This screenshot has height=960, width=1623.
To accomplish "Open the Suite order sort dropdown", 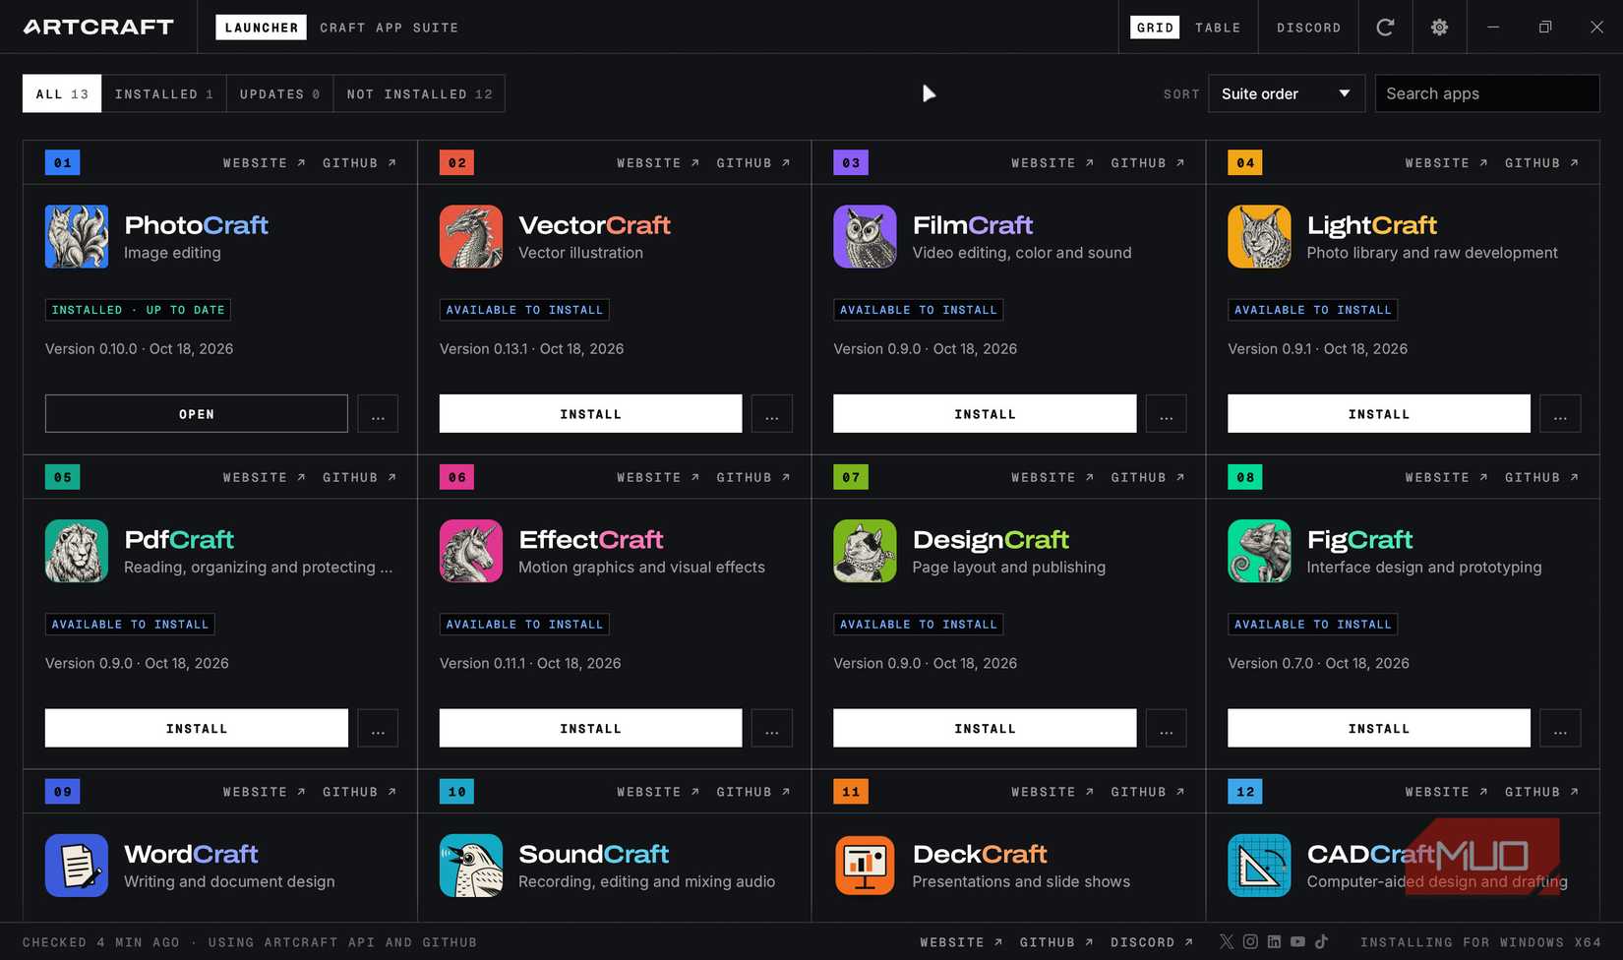I will [1286, 93].
